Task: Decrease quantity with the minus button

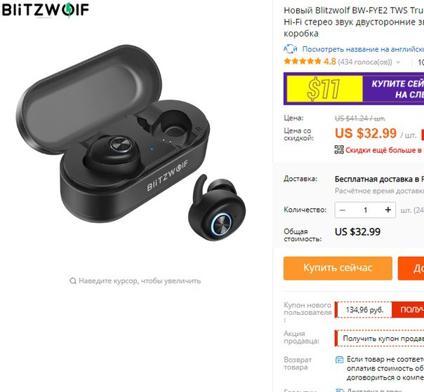Action: [343, 210]
